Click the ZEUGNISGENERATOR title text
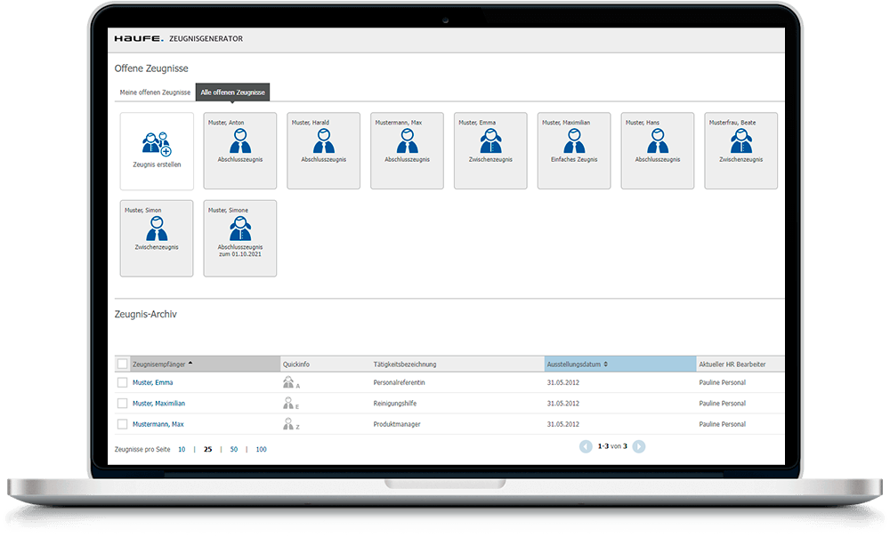 click(x=206, y=38)
